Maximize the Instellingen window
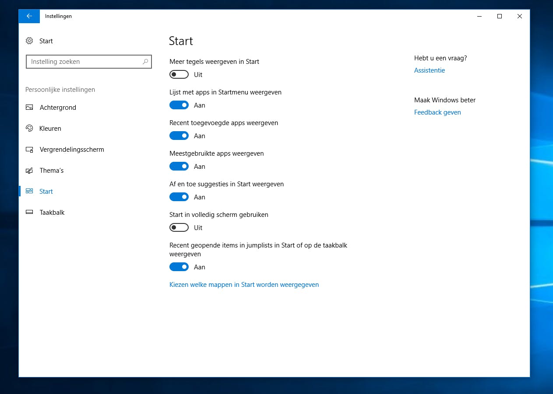Screen dimensions: 553x394 coord(500,16)
